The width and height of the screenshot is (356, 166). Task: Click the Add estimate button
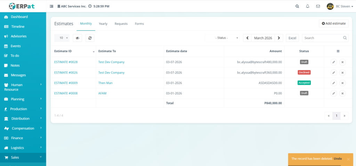333,24
